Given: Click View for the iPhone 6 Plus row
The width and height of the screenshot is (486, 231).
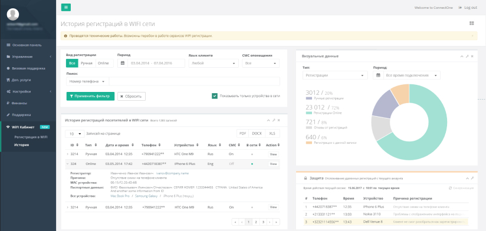Looking at the screenshot, I should coord(274,164).
